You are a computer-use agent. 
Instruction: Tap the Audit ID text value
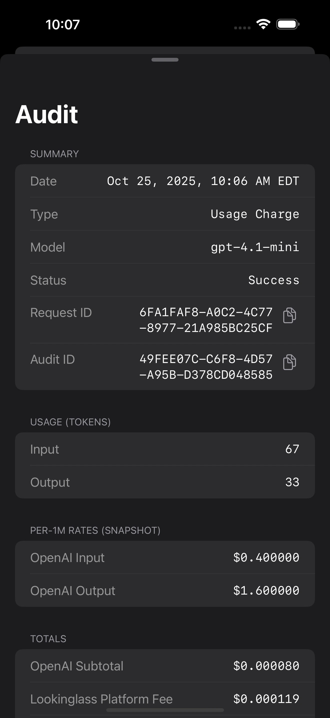(x=206, y=367)
